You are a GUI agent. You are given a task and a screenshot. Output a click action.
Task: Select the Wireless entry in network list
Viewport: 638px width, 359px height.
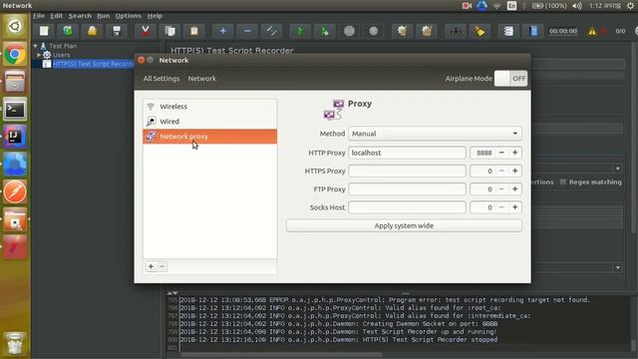point(210,107)
